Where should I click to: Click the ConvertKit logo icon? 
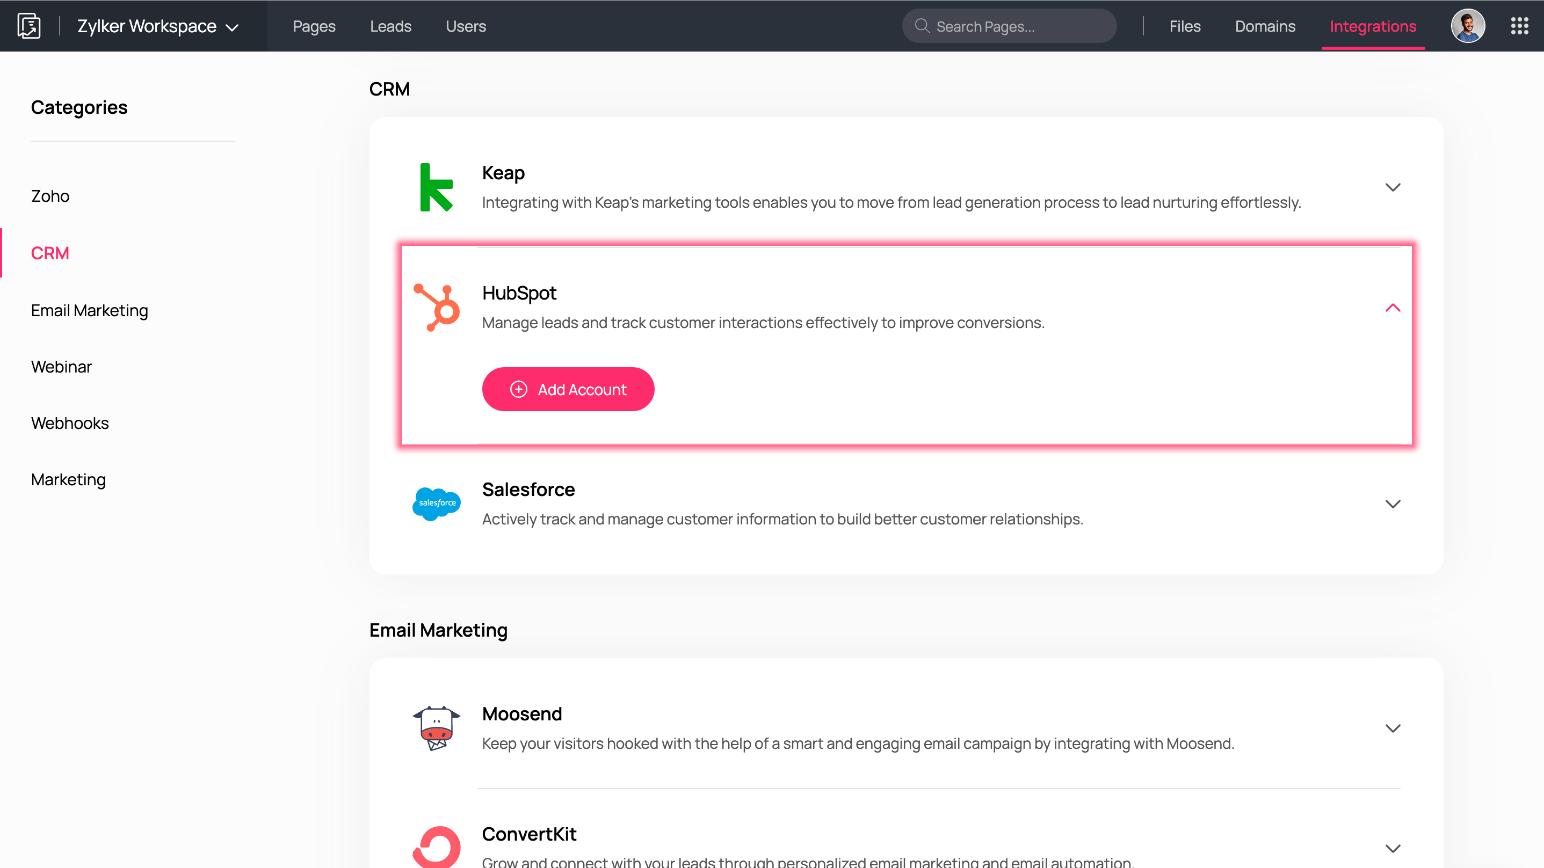click(437, 847)
